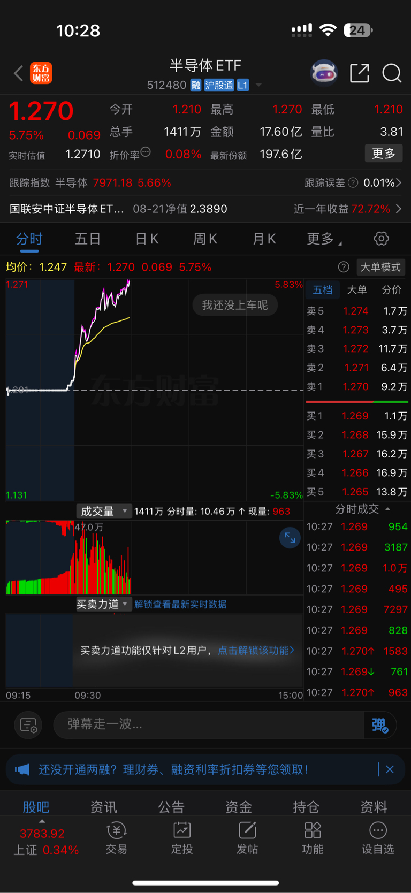Select 卖5 1.274 order row
The image size is (411, 893).
357,311
